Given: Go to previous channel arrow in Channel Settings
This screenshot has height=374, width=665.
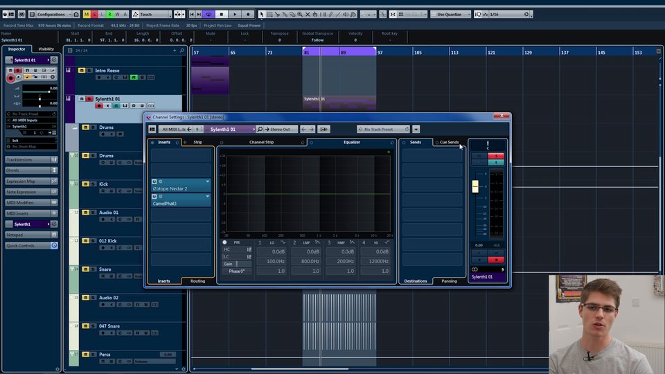Looking at the screenshot, I should 303,129.
